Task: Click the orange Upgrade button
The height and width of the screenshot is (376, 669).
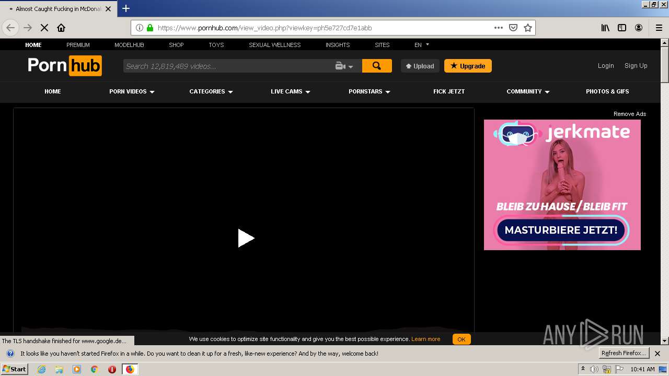Action: coord(468,66)
